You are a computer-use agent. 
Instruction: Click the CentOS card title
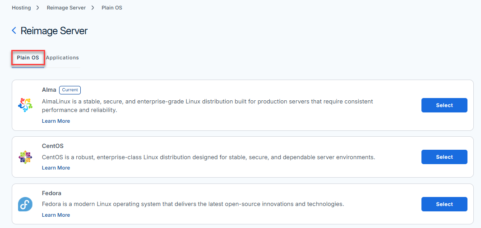coord(53,146)
